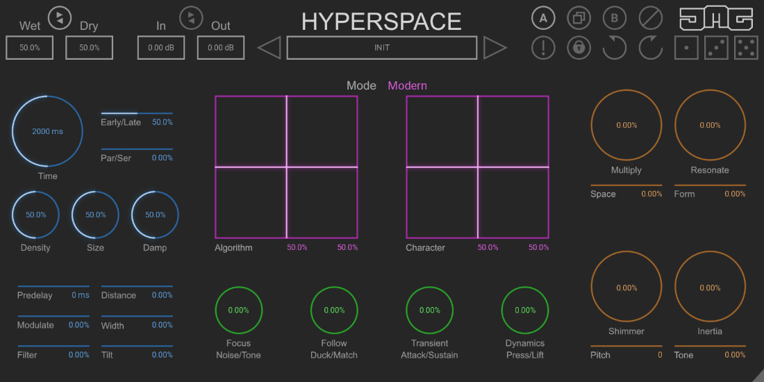Go to next preset with right arrow
764x382 pixels.
tap(495, 48)
